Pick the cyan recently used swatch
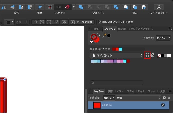 click(x=120, y=49)
